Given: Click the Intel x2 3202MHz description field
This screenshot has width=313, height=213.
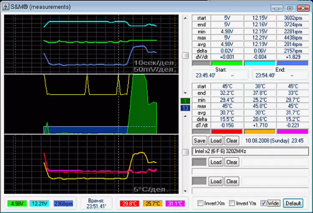Looking at the screenshot, I should point(250,151).
